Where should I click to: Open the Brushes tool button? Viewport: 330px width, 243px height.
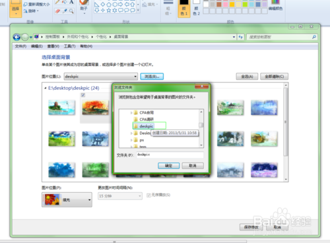point(84,8)
